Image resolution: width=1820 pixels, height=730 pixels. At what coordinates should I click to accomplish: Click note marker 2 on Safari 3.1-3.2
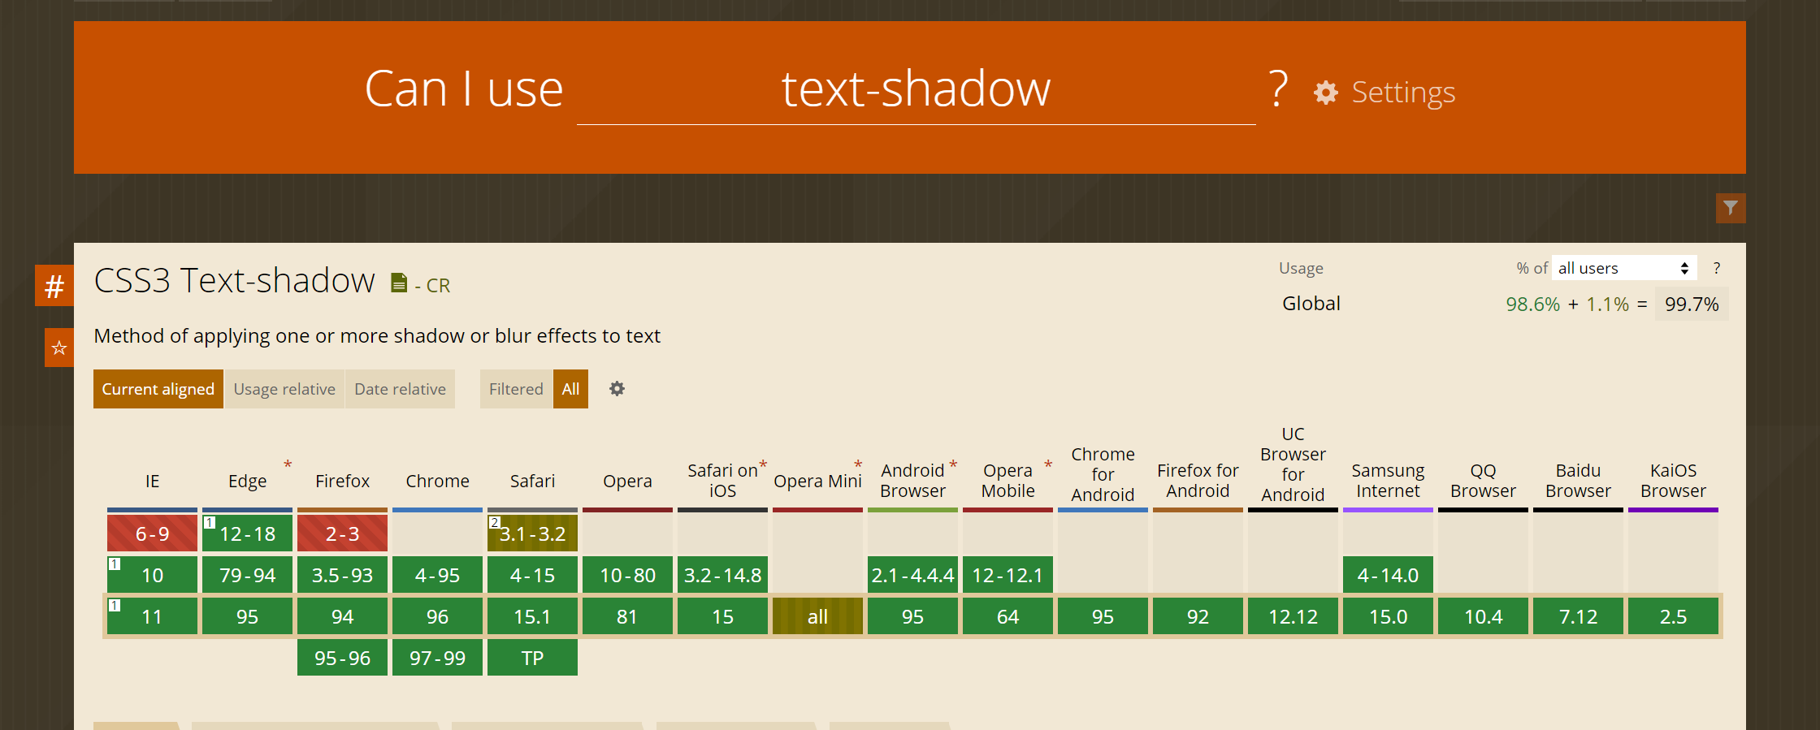pos(495,522)
